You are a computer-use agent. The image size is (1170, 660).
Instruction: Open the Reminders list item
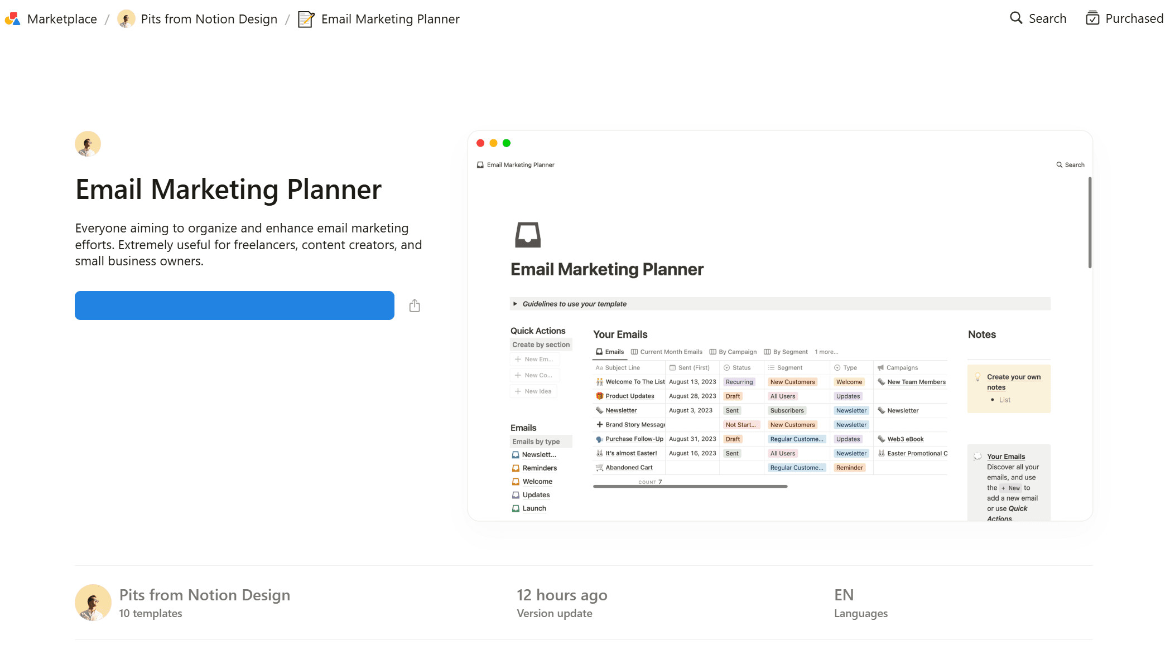click(x=535, y=468)
